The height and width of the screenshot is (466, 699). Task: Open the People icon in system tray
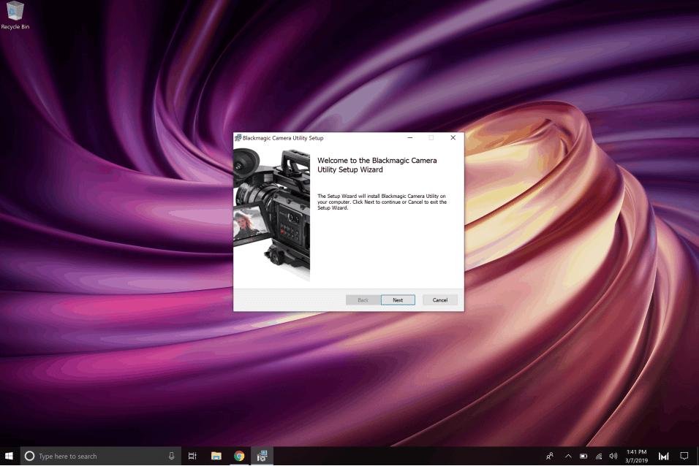[550, 456]
